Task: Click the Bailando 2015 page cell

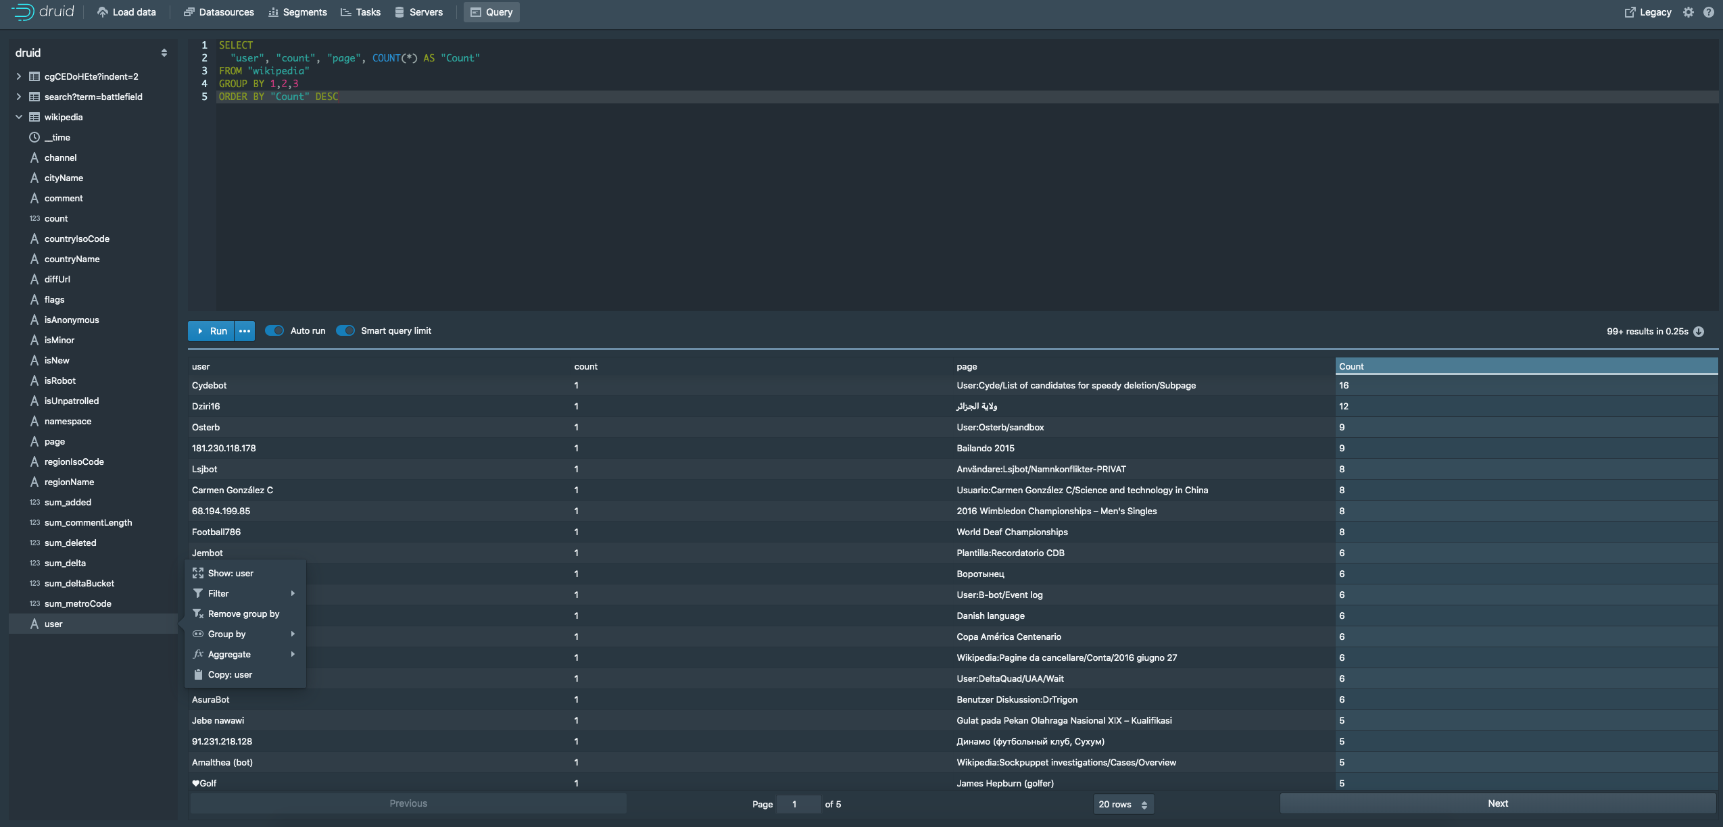Action: coord(1144,448)
